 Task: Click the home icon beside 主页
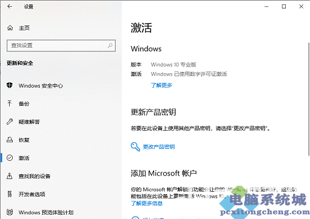click(10, 28)
